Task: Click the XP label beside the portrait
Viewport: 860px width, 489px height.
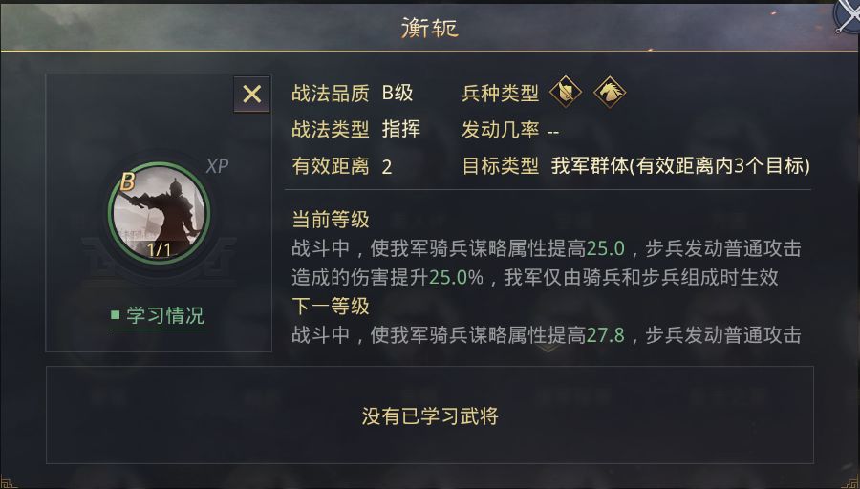Action: point(217,166)
